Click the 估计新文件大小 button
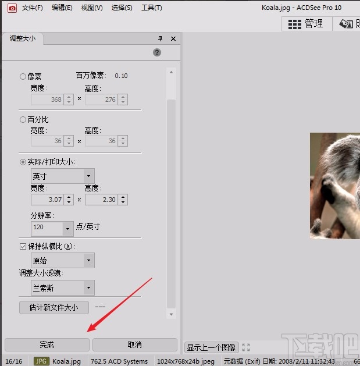 54,308
